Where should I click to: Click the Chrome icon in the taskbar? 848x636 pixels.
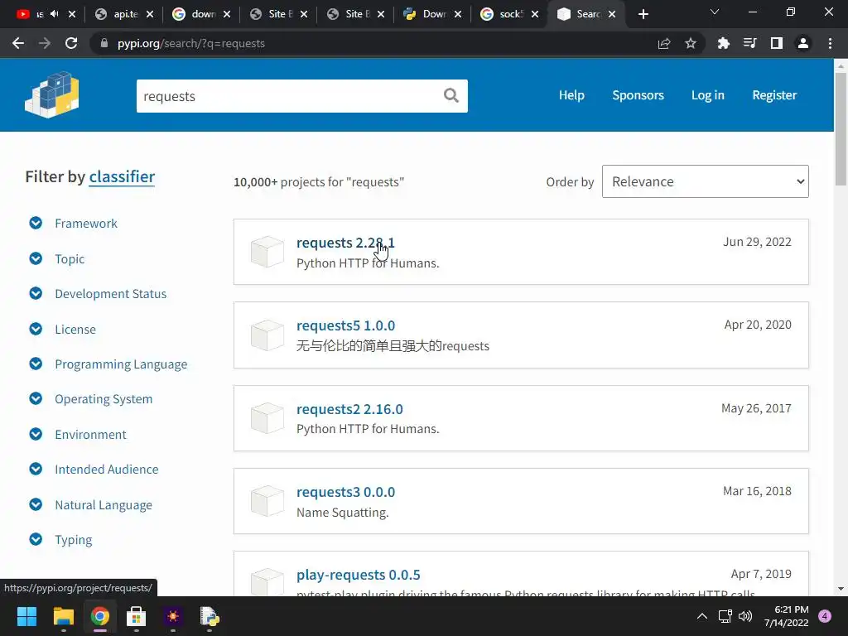(x=100, y=616)
